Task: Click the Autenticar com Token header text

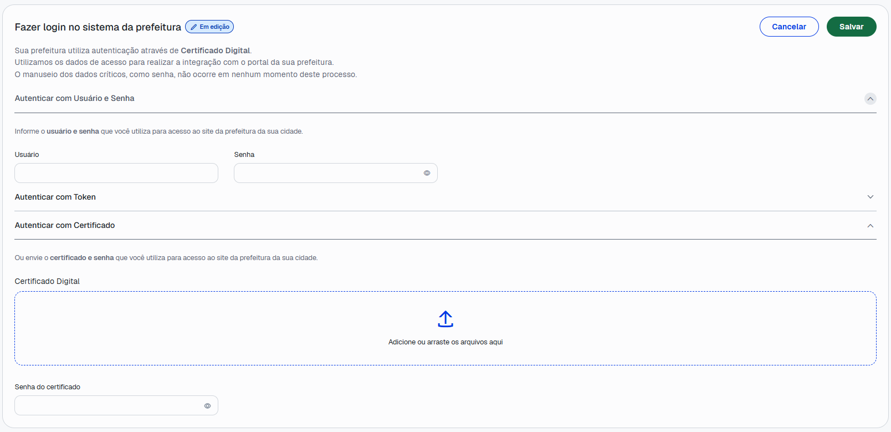Action: [x=55, y=197]
